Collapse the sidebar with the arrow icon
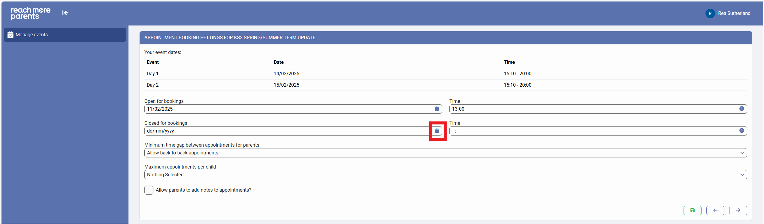Image resolution: width=764 pixels, height=224 pixels. pyautogui.click(x=65, y=13)
